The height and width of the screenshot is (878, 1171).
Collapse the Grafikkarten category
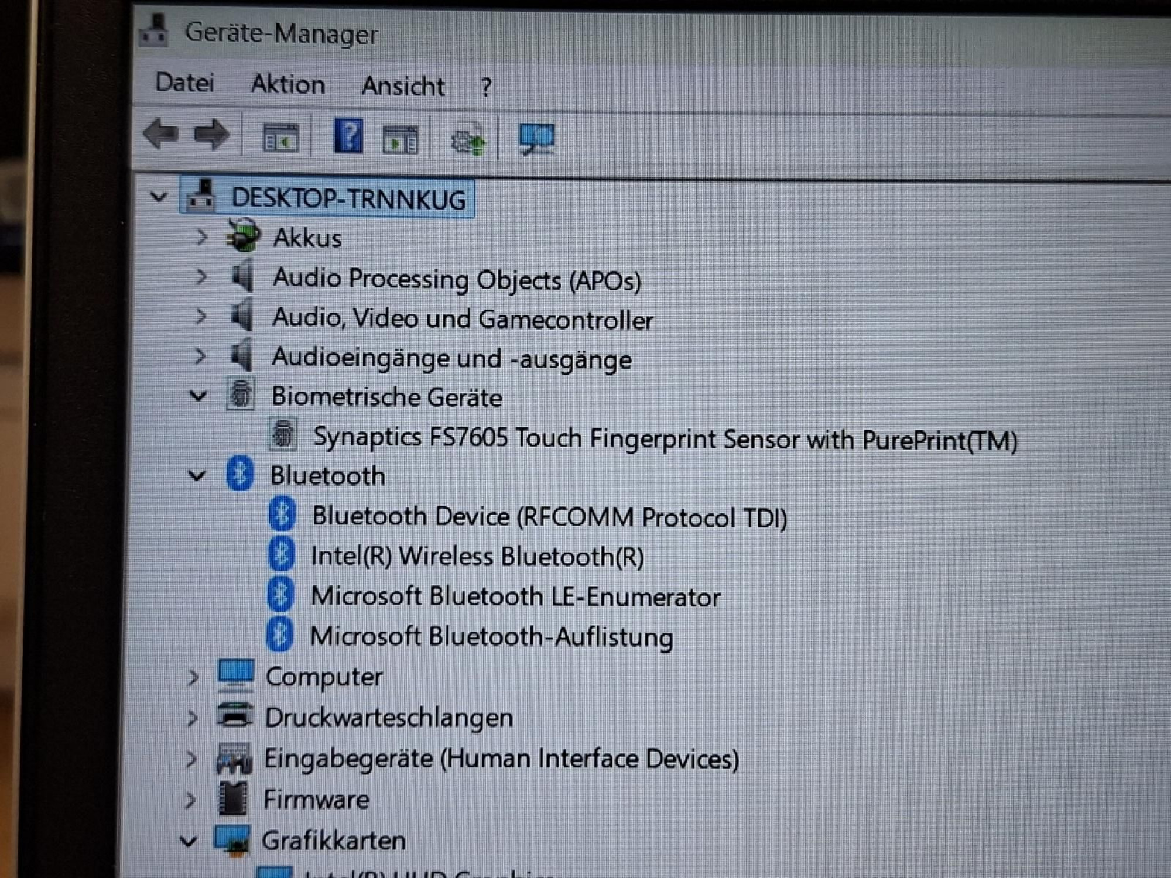tap(188, 842)
